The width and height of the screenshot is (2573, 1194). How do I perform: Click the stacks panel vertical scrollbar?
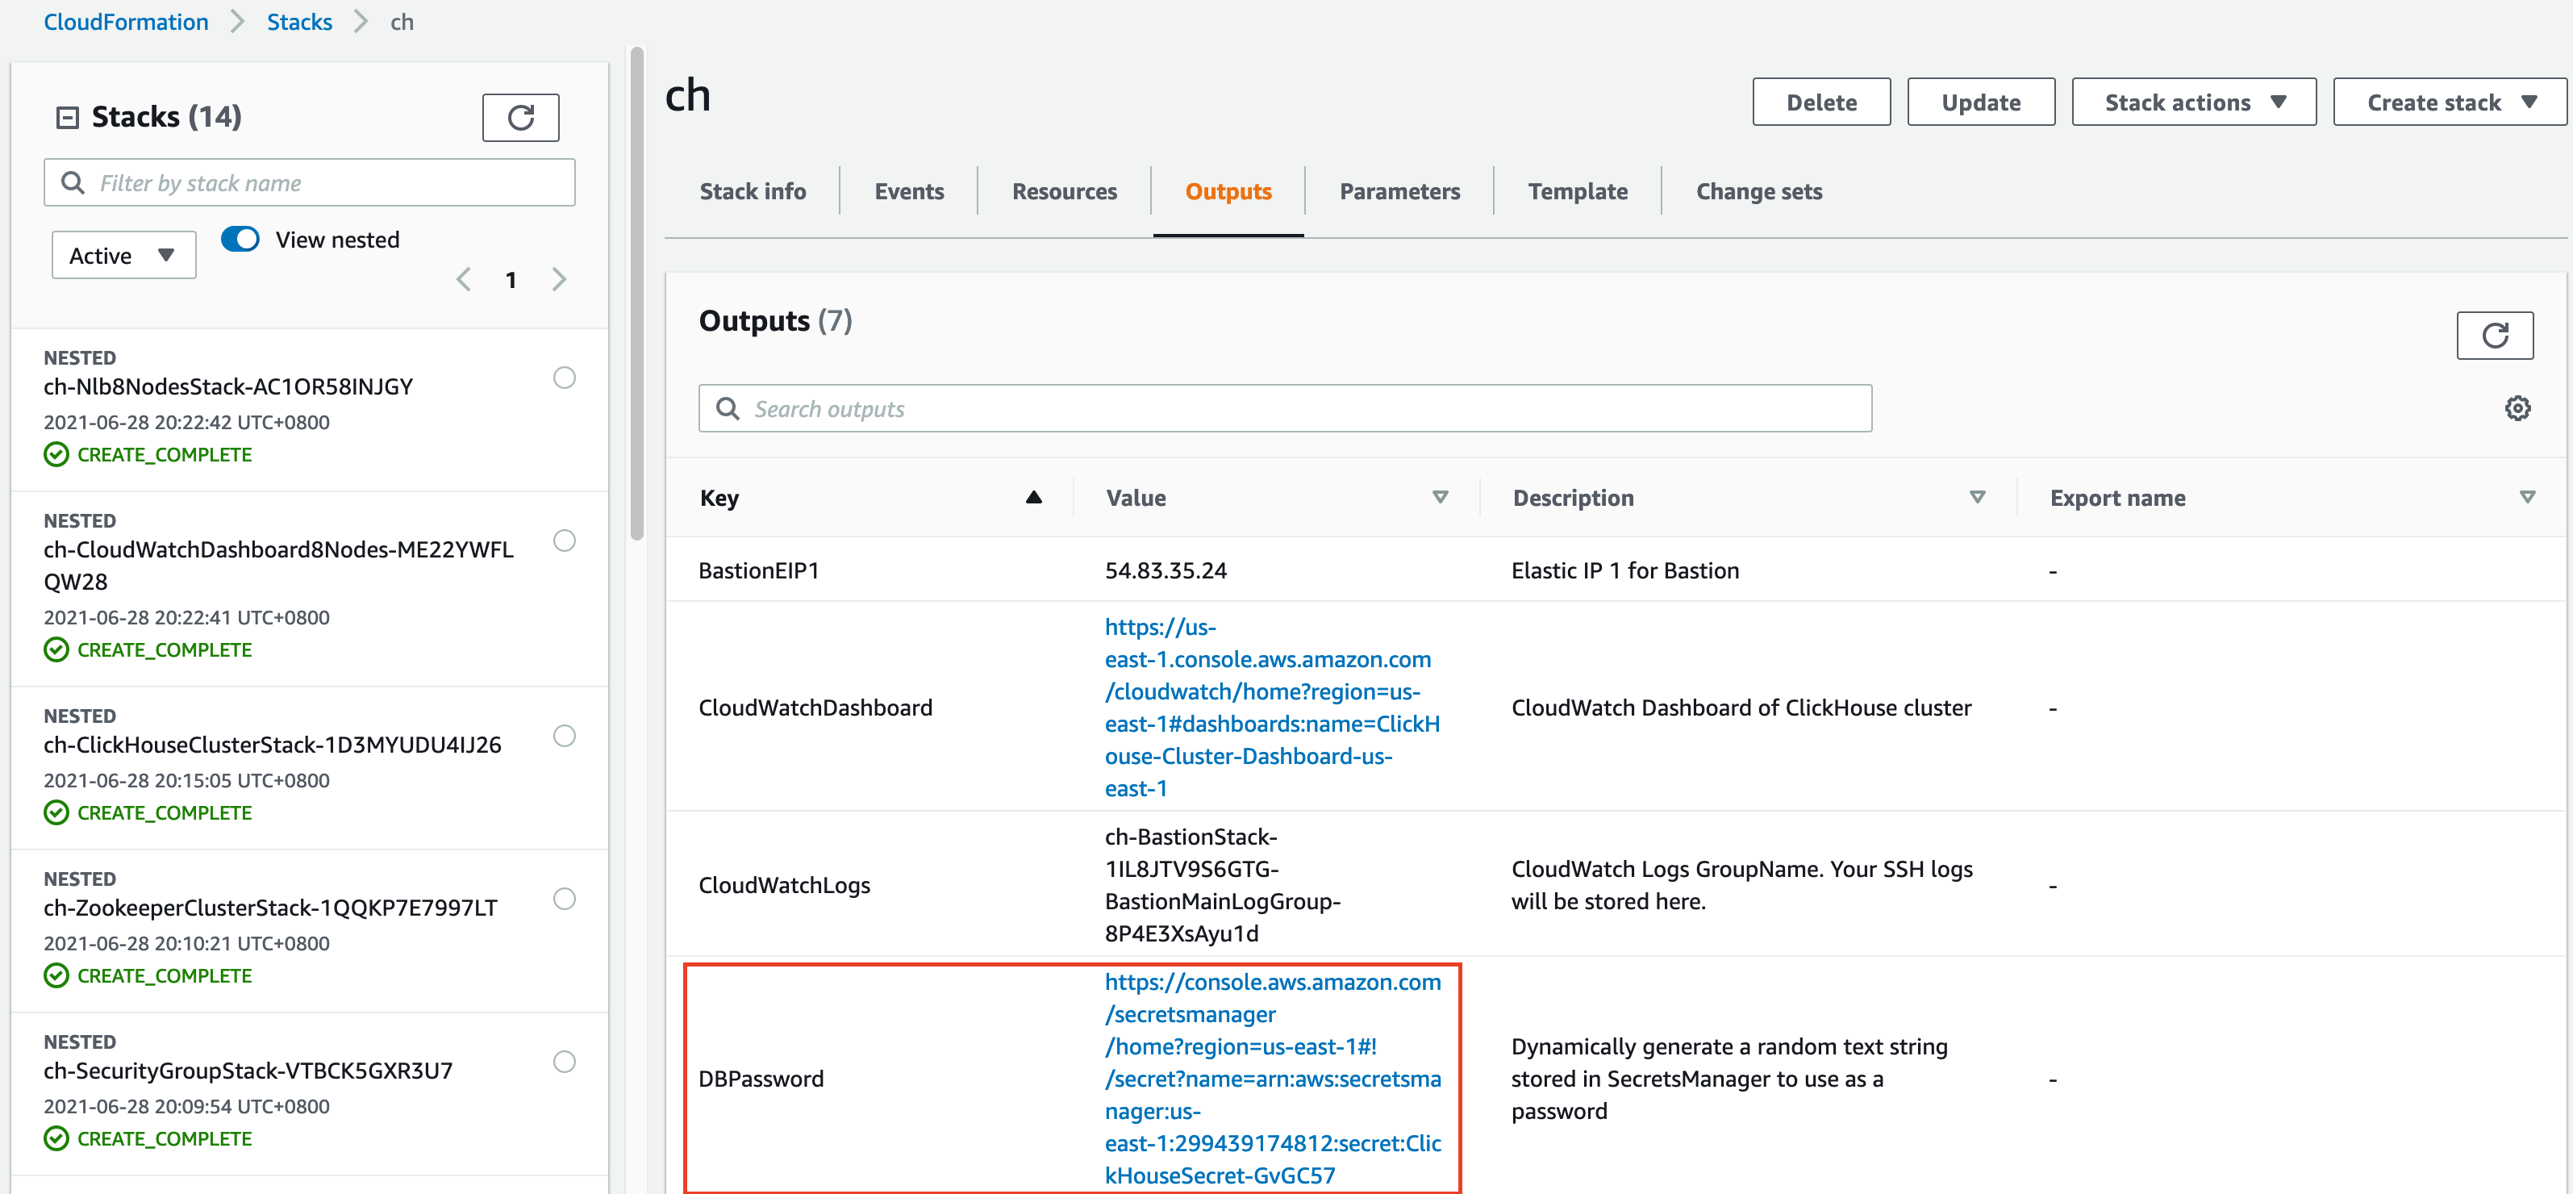636,294
